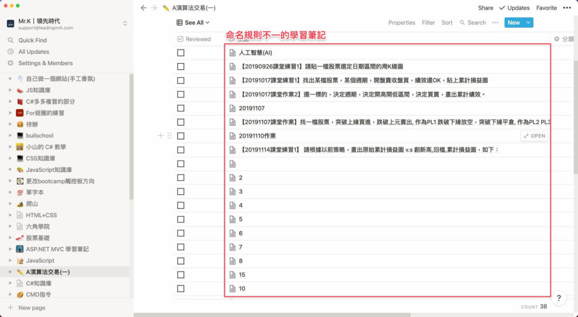The image size is (578, 317).
Task: Click the table view icon beside See All
Action: (x=179, y=23)
